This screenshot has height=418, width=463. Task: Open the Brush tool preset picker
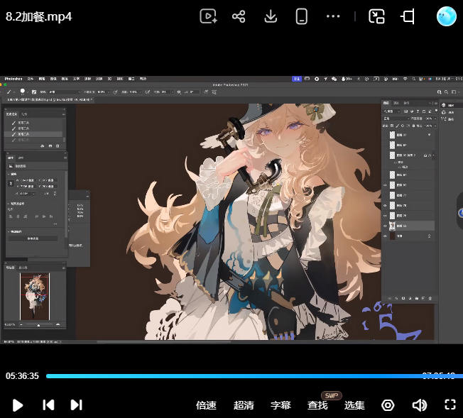pyautogui.click(x=10, y=92)
